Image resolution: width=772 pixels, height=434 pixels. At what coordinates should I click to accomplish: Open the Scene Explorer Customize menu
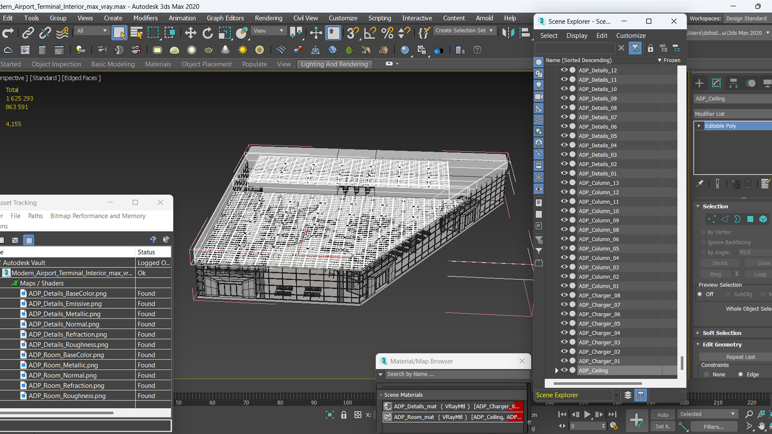point(631,35)
